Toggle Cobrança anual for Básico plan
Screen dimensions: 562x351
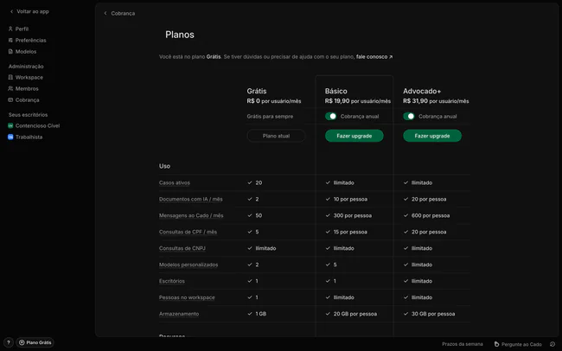click(x=330, y=116)
